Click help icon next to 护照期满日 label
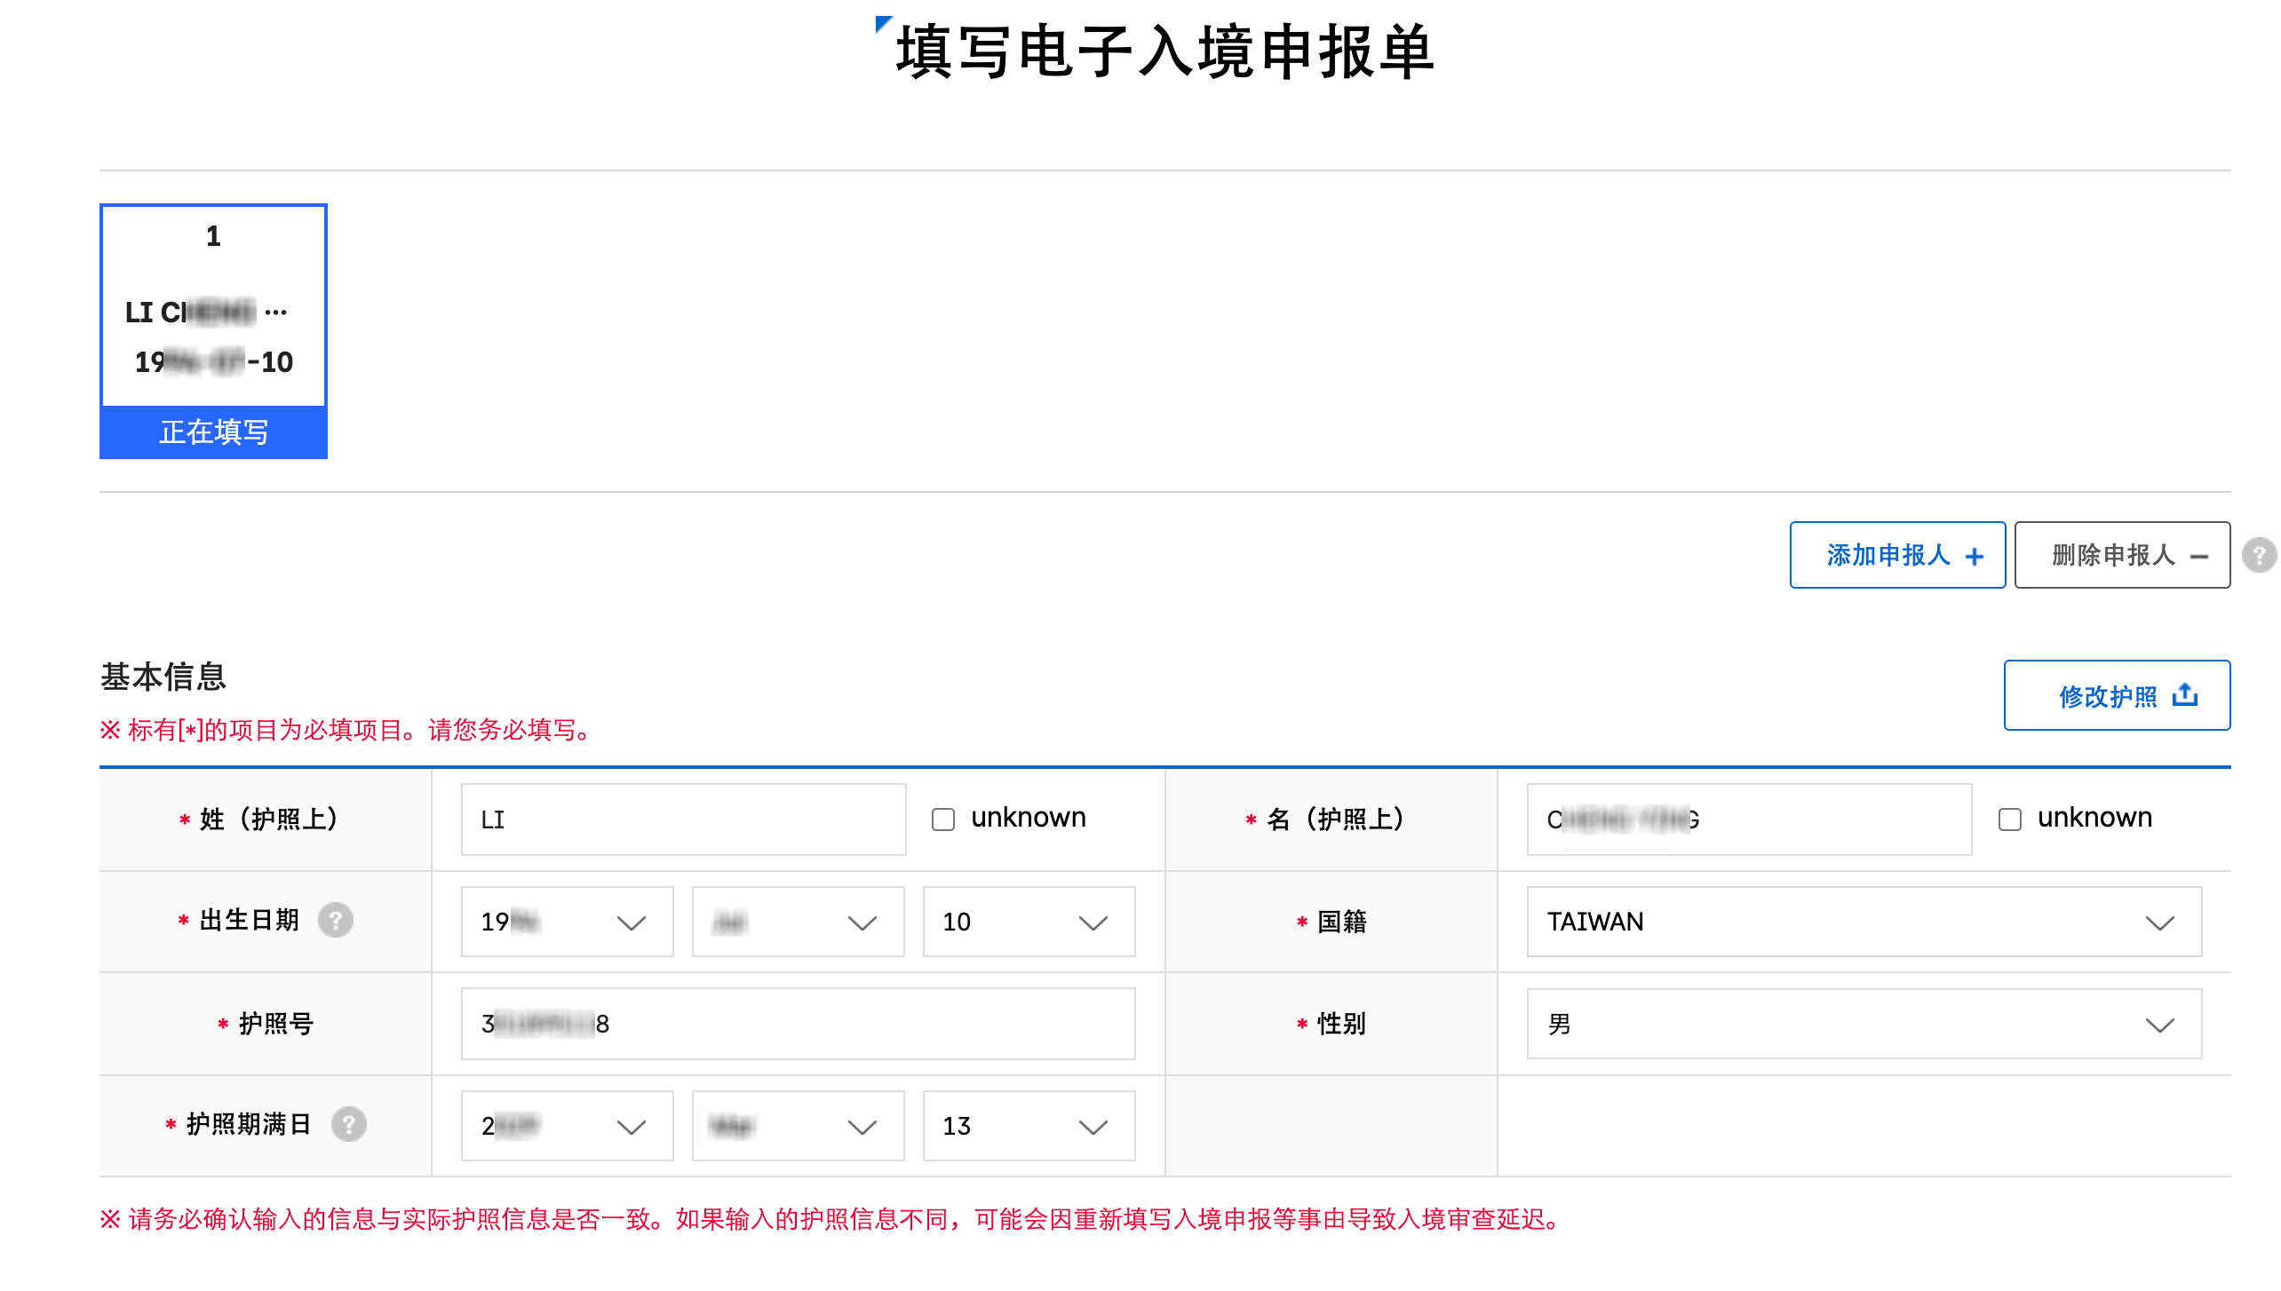Viewport: 2281px width, 1291px height. pyautogui.click(x=348, y=1124)
